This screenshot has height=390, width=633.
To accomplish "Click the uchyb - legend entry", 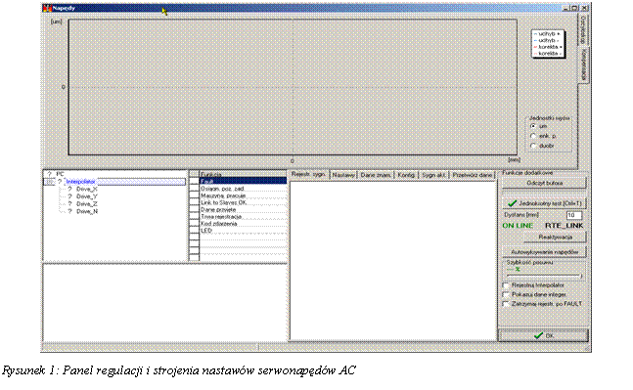I will pos(546,40).
